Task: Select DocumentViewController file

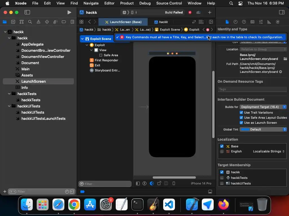Action: click(43, 57)
